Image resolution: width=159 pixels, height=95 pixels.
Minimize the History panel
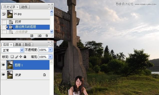(x=49, y=5)
